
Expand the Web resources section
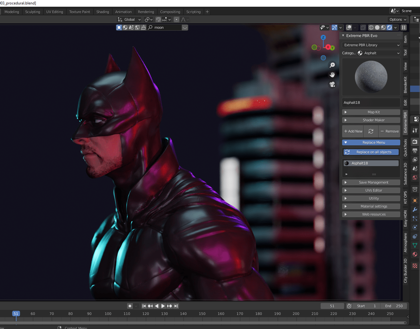coord(371,214)
